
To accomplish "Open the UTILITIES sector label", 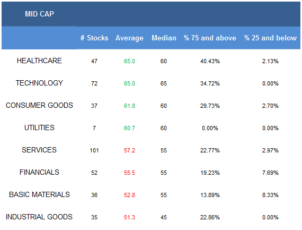I will tap(39, 127).
